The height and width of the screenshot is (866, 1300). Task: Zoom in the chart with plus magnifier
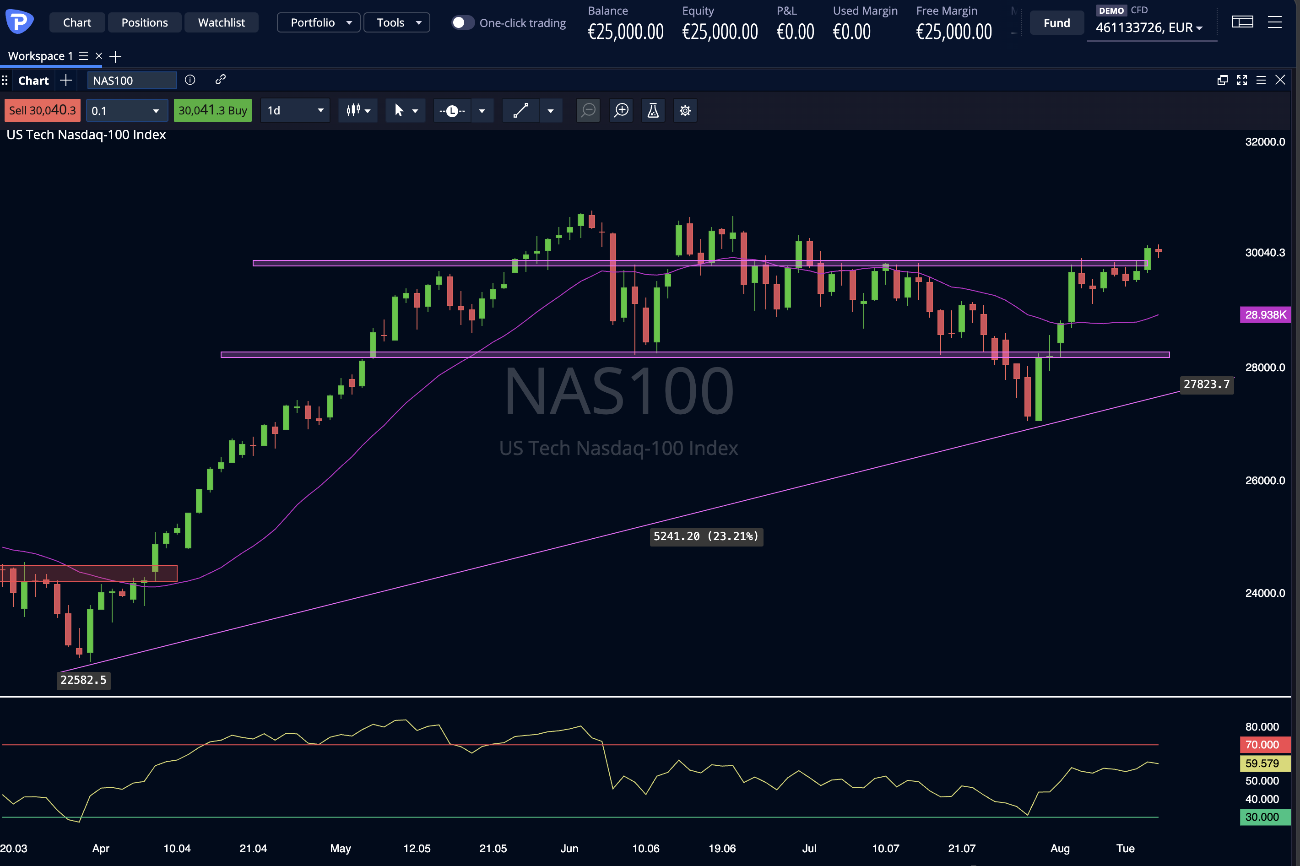(x=621, y=110)
